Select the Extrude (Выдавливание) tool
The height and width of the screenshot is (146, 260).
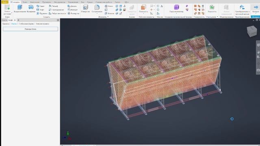20,9
